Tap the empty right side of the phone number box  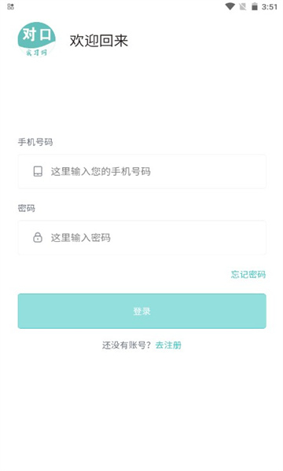point(211,171)
